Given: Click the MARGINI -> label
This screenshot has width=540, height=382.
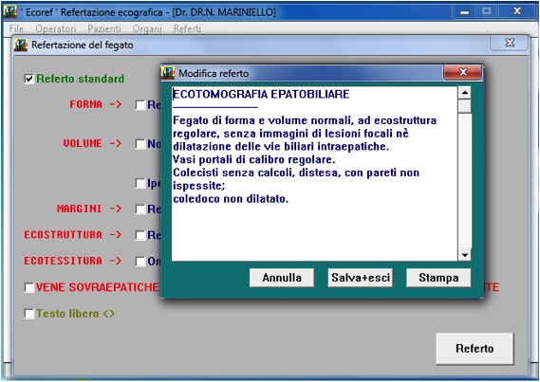Looking at the screenshot, I should (x=89, y=209).
